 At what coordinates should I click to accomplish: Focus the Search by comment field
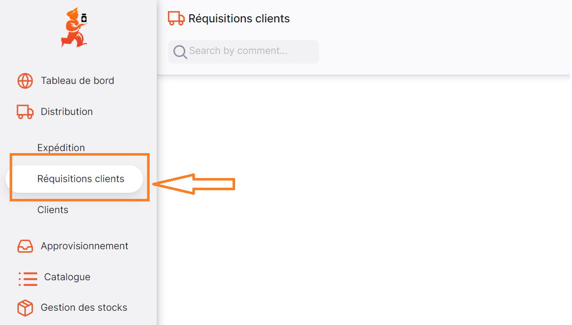[x=243, y=52]
